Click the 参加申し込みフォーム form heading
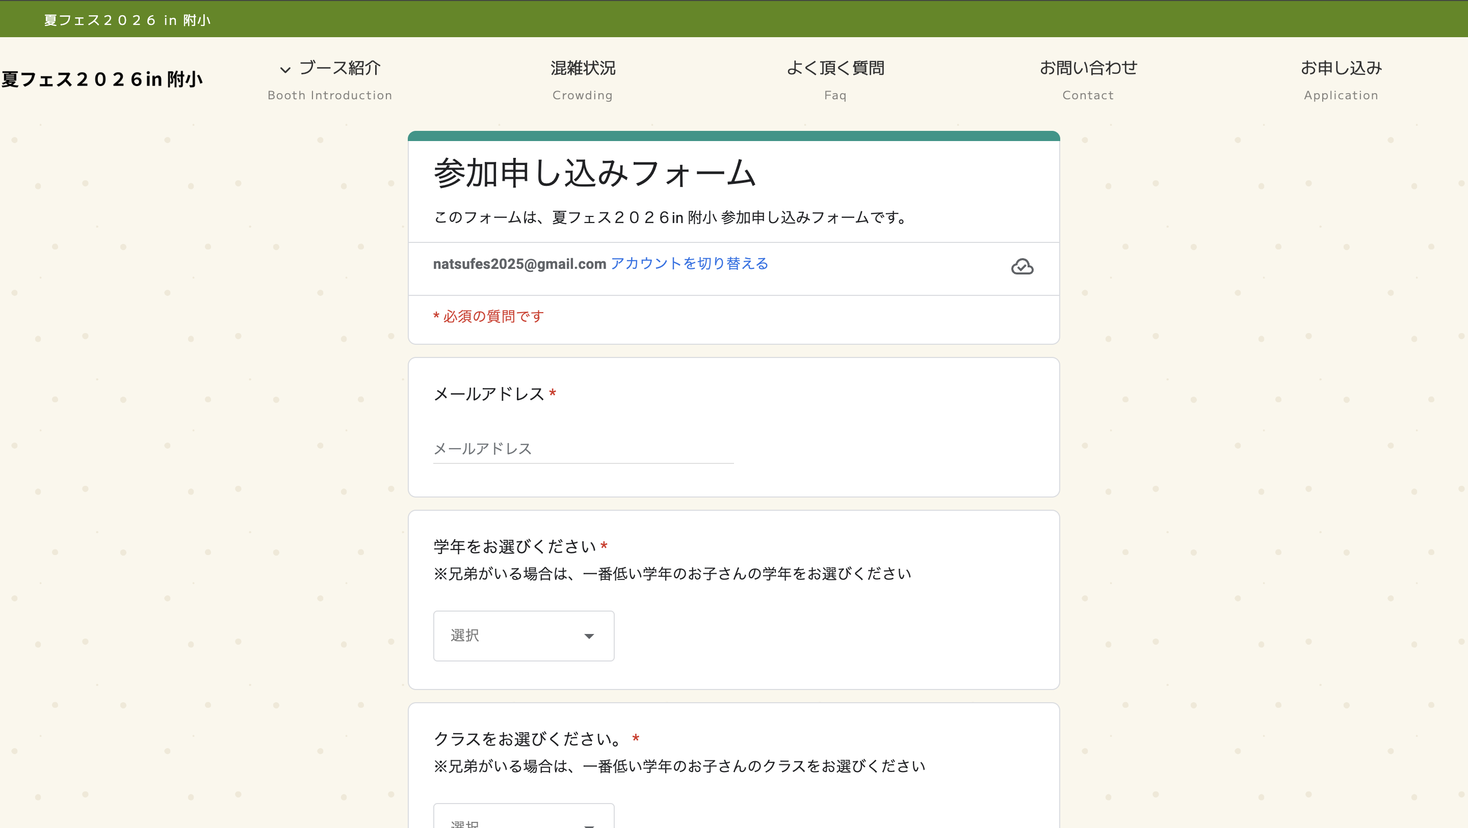This screenshot has width=1468, height=828. click(594, 173)
